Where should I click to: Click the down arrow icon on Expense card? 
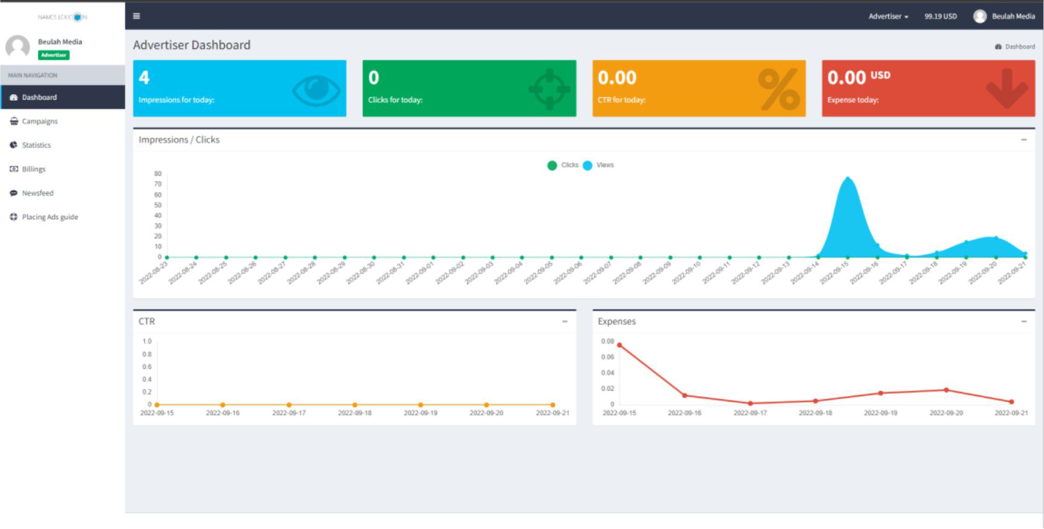[1007, 89]
